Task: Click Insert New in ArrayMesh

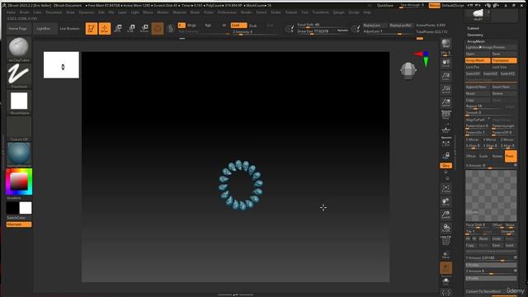Action: [504, 87]
